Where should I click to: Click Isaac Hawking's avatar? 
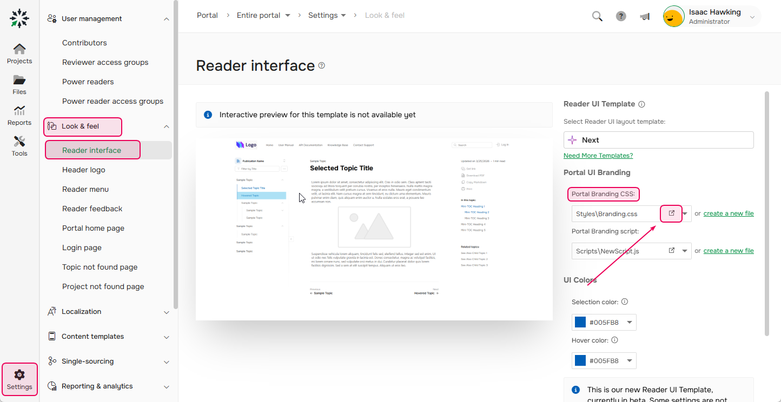point(673,16)
